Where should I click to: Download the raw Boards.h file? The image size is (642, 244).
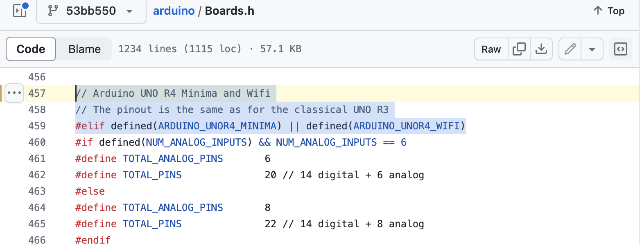point(541,49)
